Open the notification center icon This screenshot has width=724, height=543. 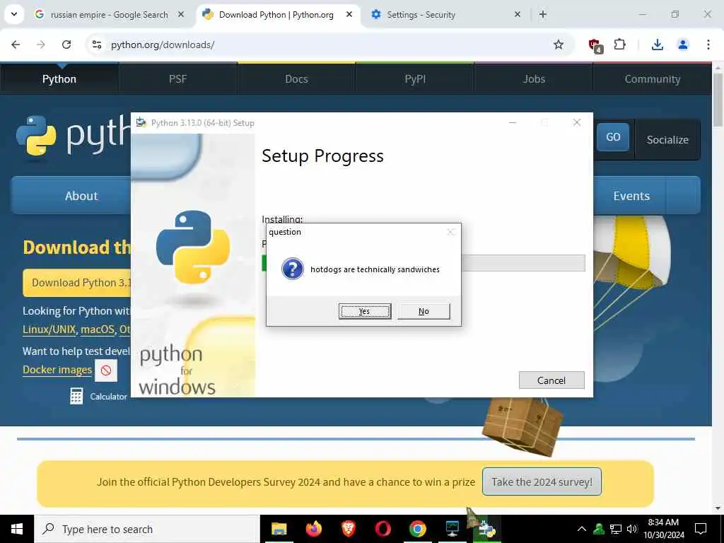(701, 529)
